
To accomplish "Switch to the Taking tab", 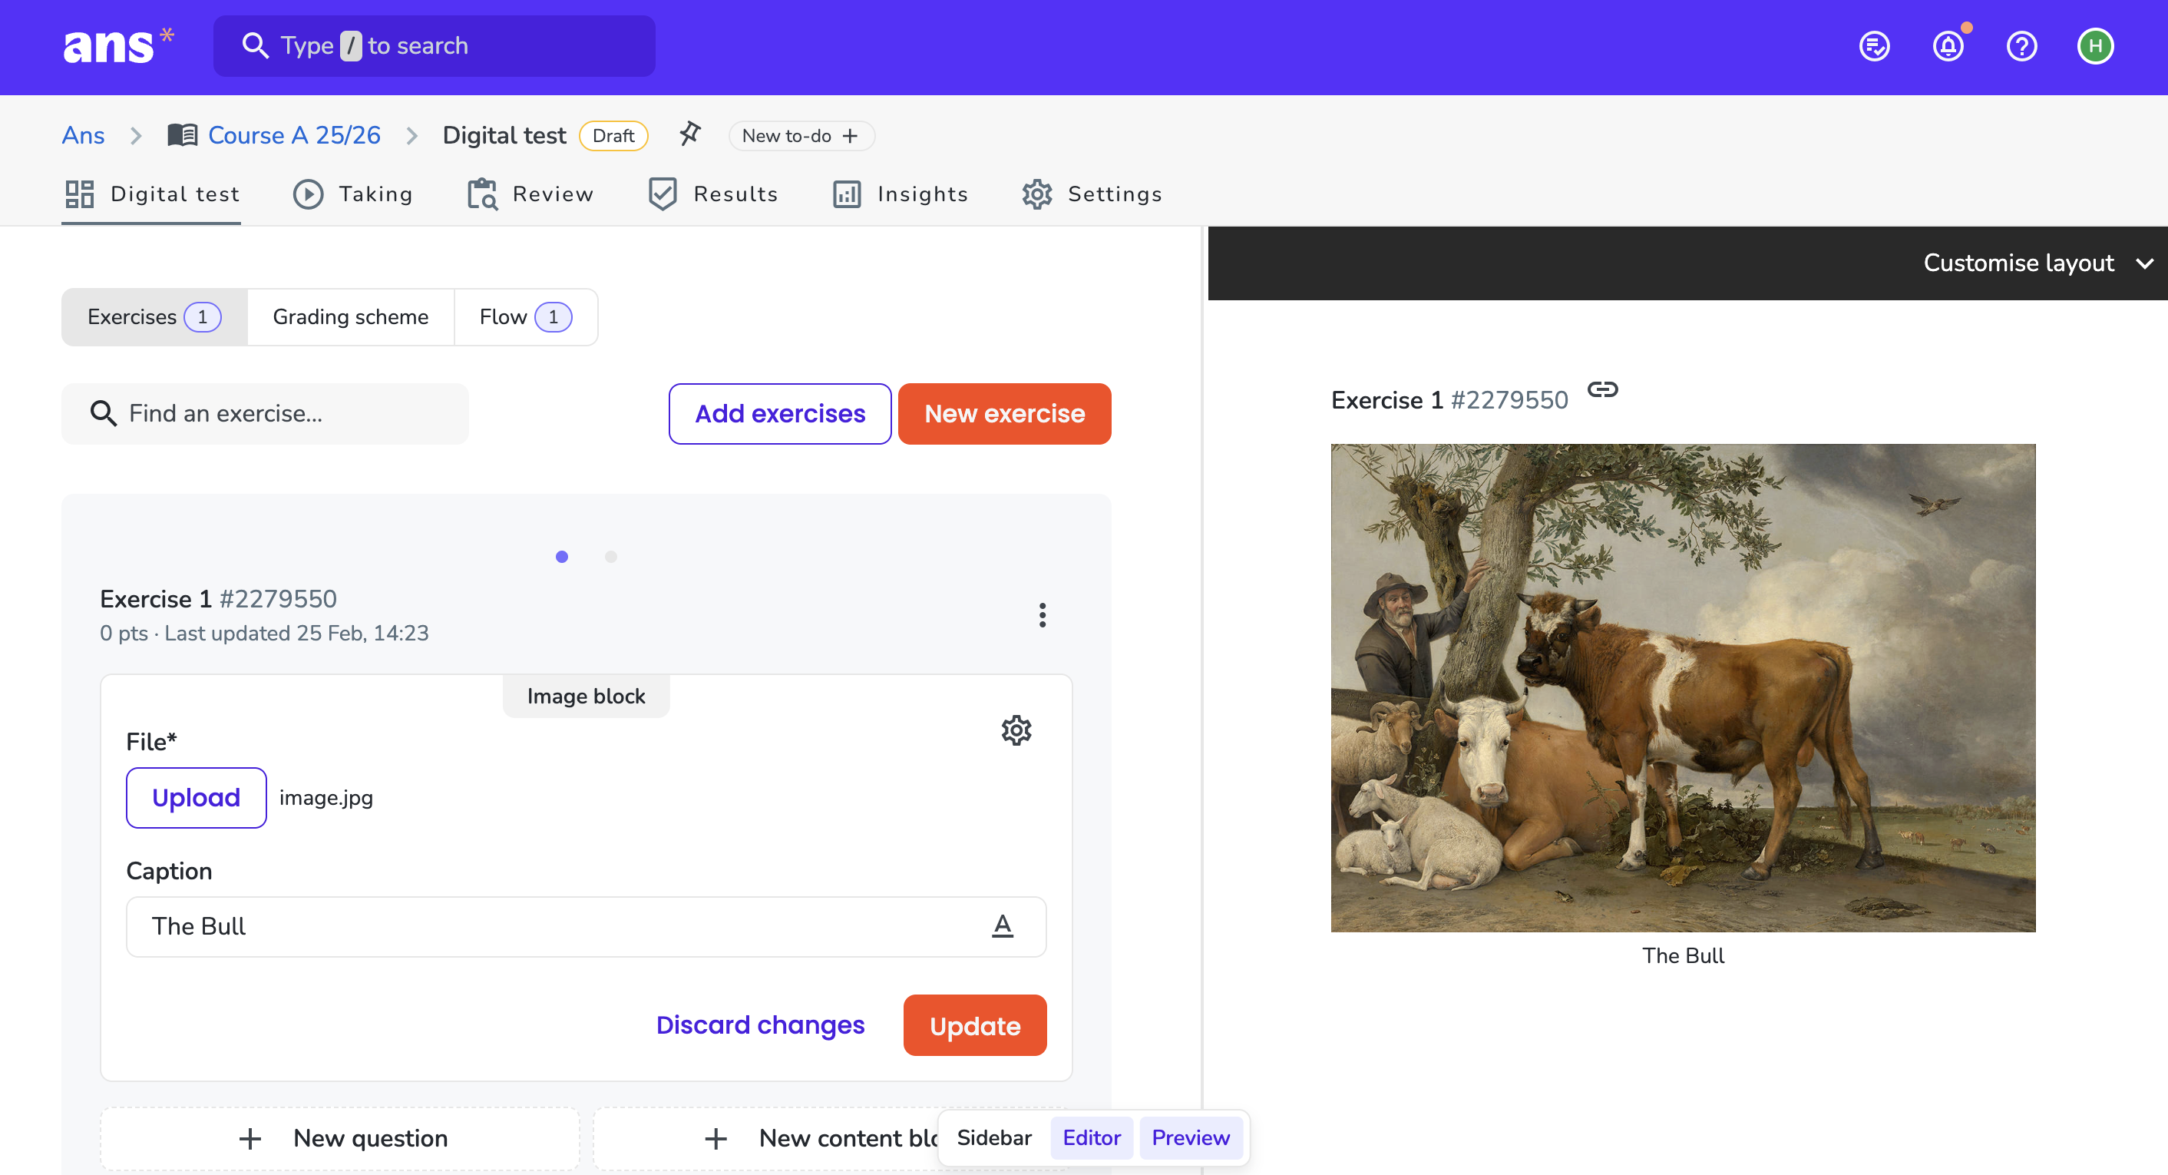I will pyautogui.click(x=352, y=194).
